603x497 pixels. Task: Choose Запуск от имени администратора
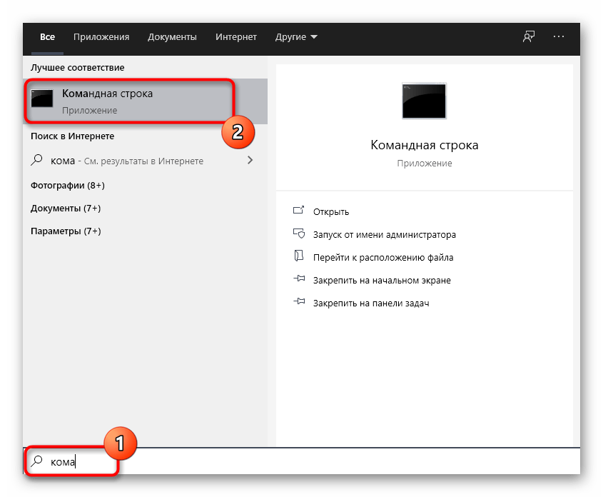tap(385, 235)
